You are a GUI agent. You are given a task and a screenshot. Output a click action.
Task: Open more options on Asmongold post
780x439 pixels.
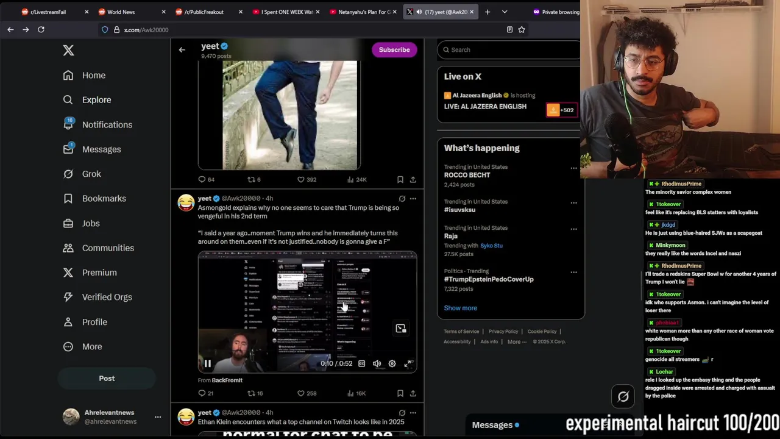coord(413,199)
